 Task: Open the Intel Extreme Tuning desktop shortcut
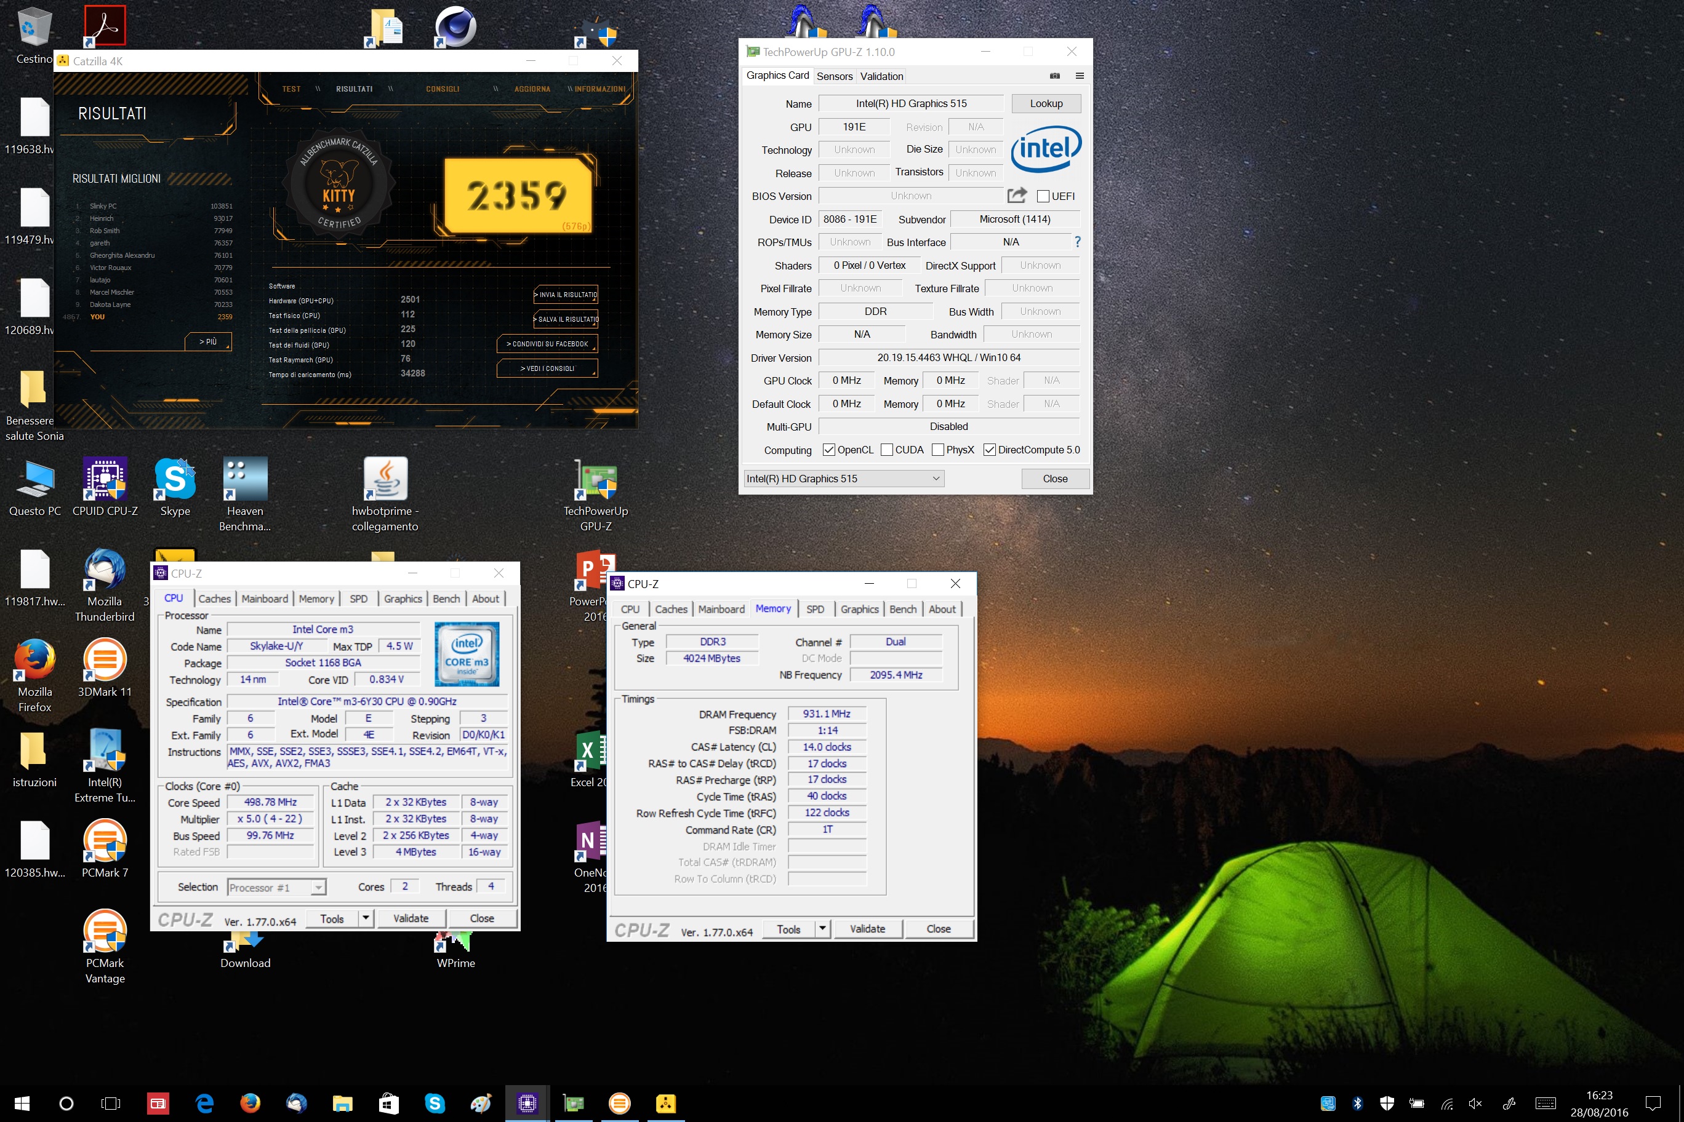105,766
